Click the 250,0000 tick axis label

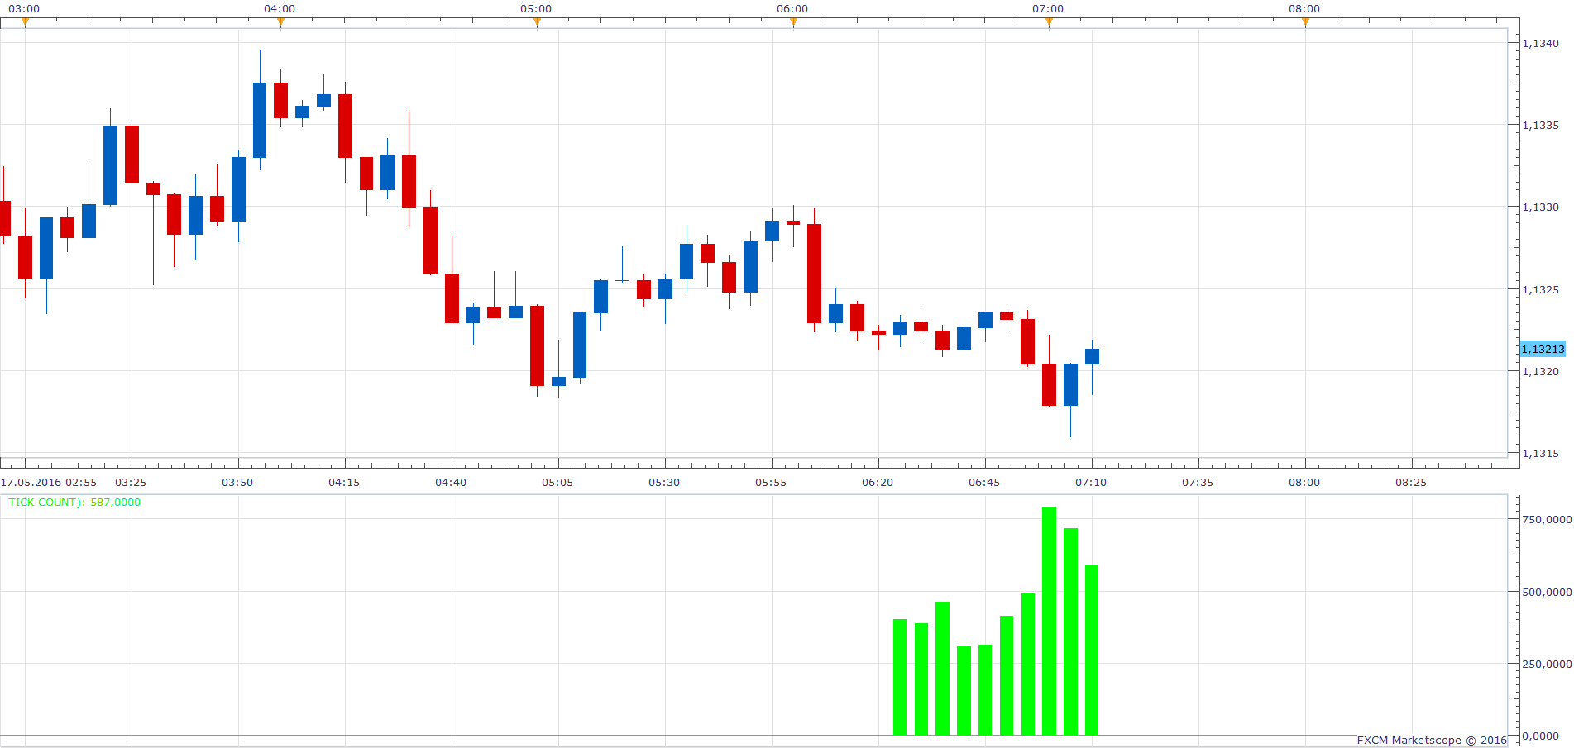1548,664
